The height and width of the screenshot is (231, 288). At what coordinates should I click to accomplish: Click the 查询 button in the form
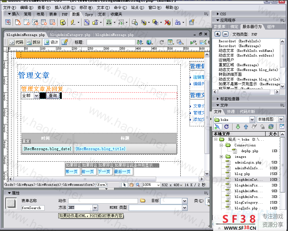pos(53,95)
